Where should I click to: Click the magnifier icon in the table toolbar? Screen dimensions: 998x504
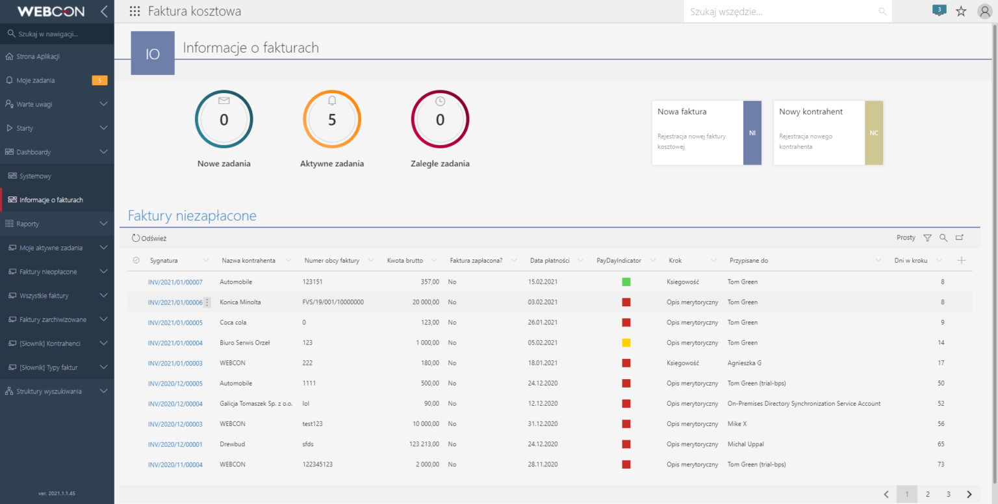pos(943,238)
